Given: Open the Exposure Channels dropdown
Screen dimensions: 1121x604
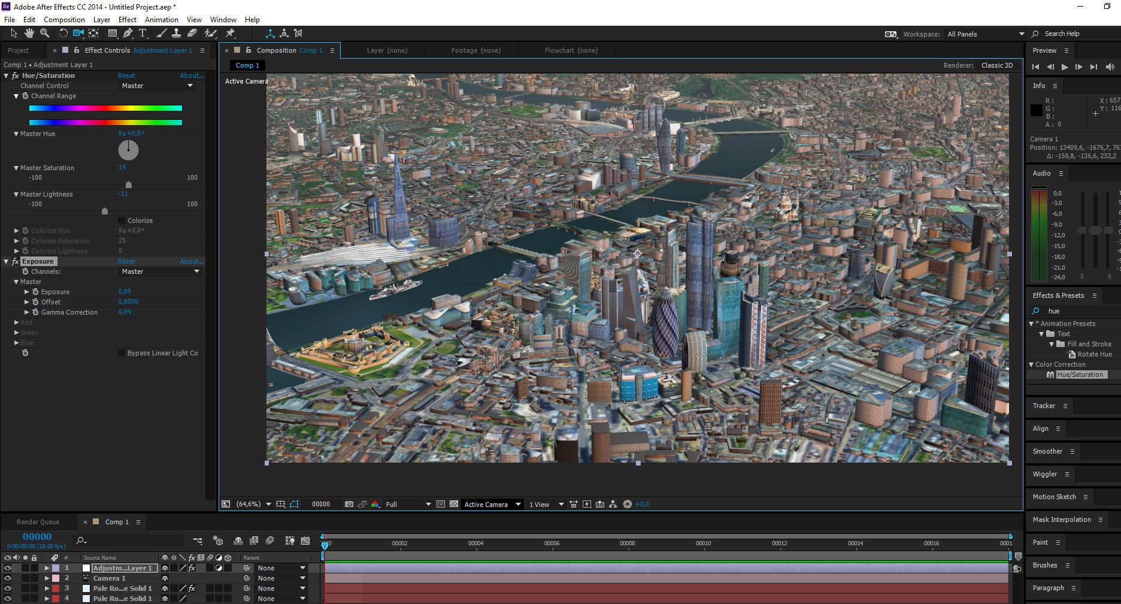Looking at the screenshot, I should (160, 271).
